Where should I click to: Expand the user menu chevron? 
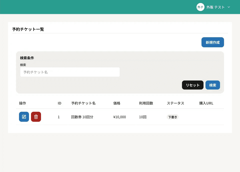pos(229,7)
